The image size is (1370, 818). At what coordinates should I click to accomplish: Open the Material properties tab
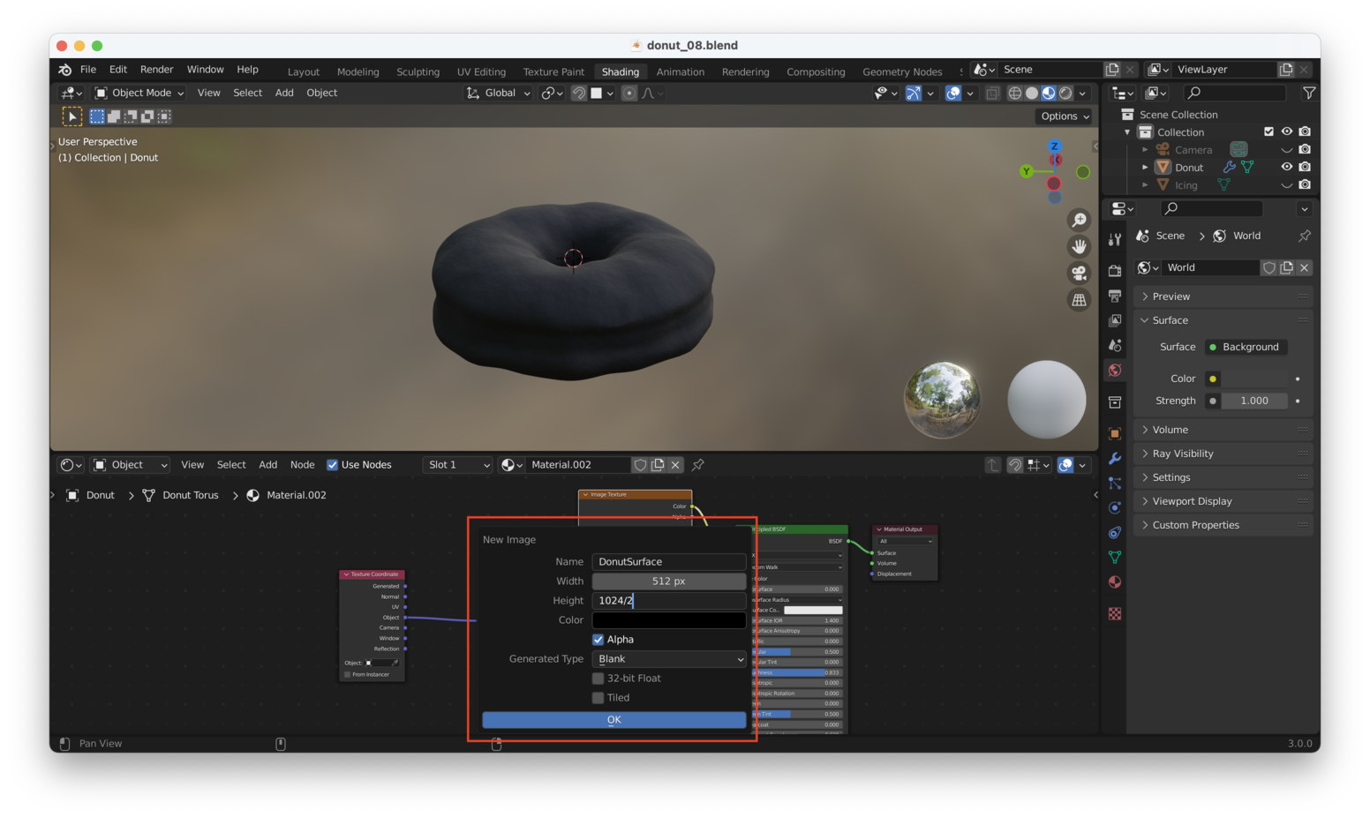click(x=1114, y=581)
